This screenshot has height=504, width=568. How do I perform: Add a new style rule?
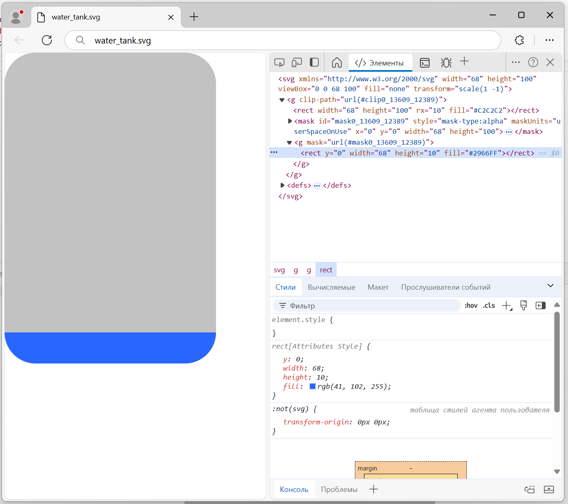tap(507, 305)
